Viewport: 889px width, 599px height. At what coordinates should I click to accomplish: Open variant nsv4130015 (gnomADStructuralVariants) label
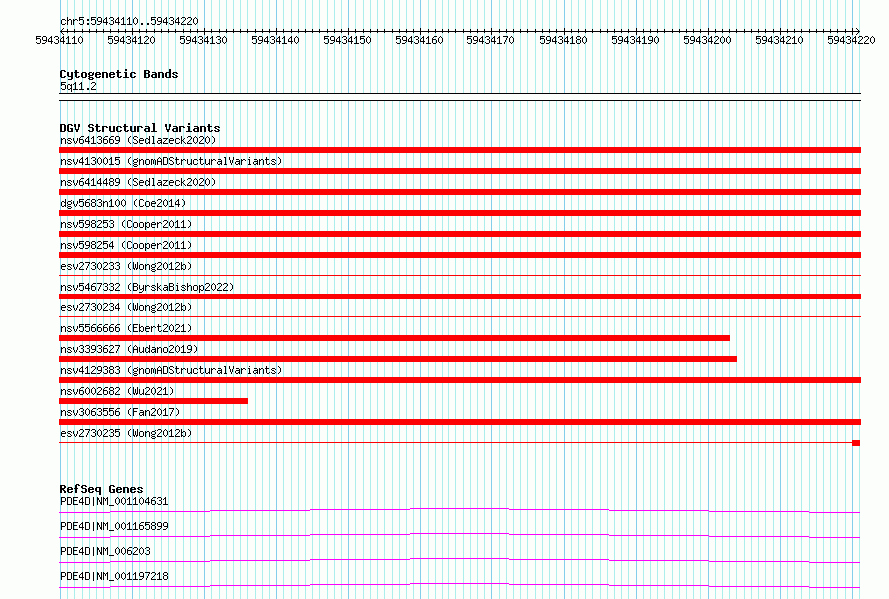click(171, 161)
